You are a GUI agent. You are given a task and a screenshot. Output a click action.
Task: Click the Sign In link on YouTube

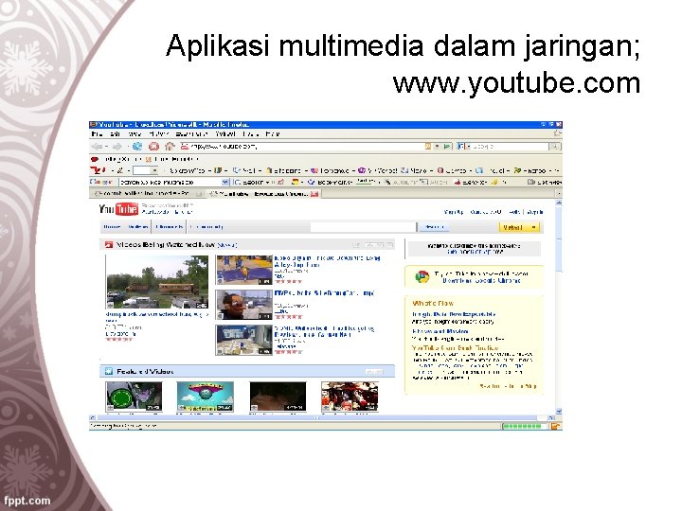pyautogui.click(x=535, y=212)
